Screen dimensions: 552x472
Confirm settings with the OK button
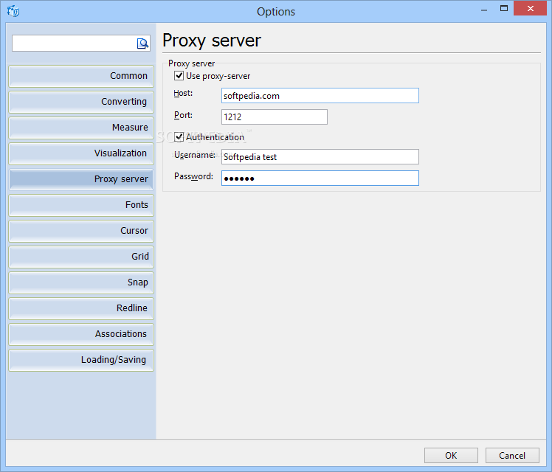tap(451, 456)
